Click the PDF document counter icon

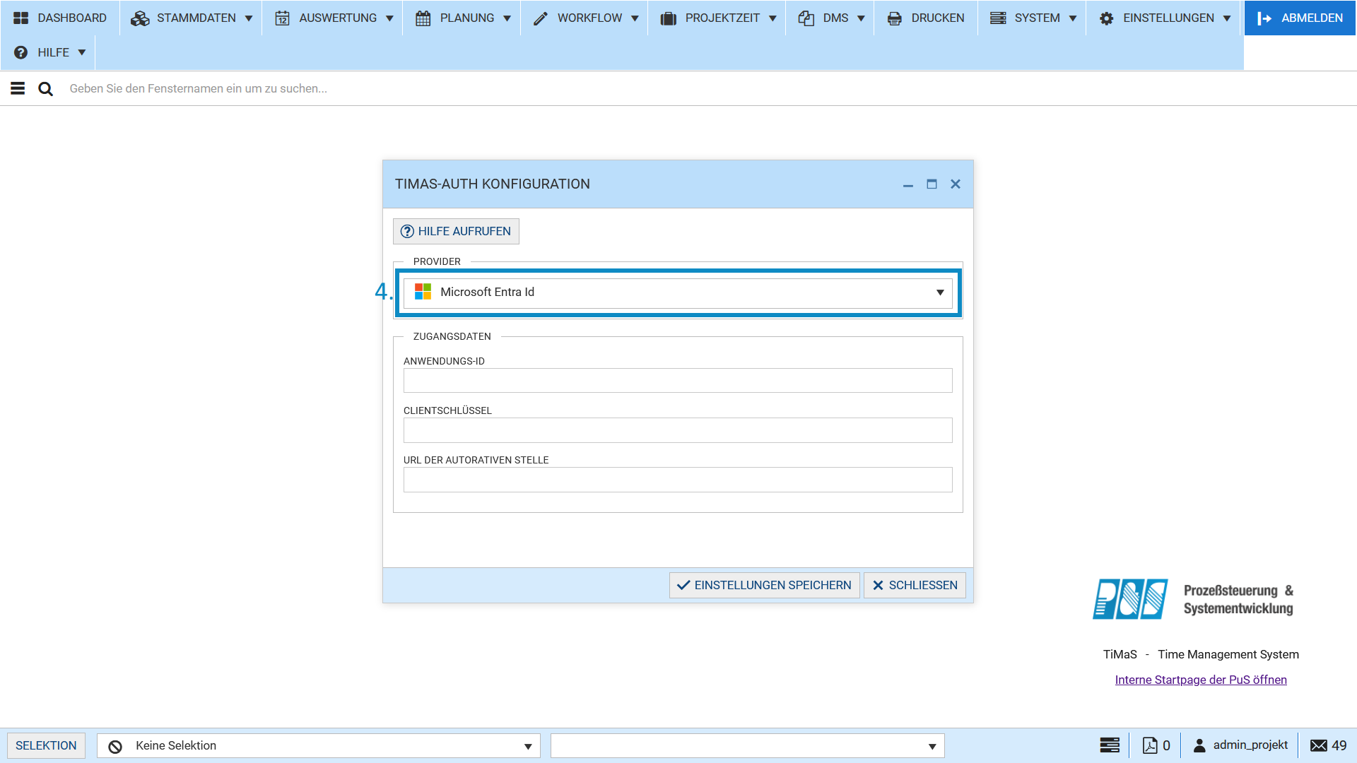coord(1150,745)
